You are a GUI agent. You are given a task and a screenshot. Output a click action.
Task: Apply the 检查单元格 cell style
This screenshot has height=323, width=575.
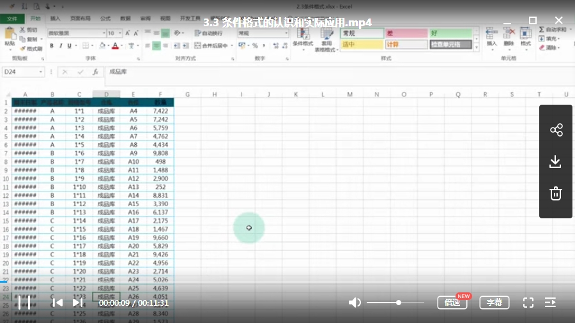(450, 45)
